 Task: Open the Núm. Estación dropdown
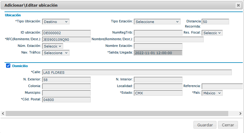point(52,46)
